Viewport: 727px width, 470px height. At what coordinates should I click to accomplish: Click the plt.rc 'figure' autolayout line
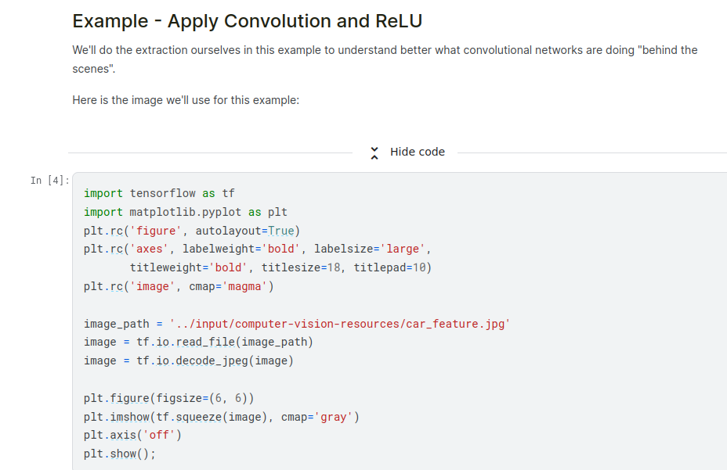pyautogui.click(x=192, y=231)
